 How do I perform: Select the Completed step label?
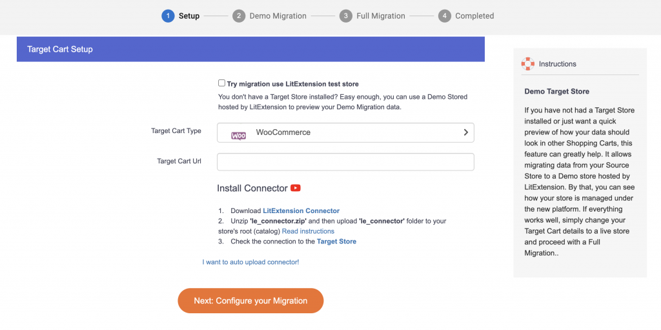[x=474, y=16]
